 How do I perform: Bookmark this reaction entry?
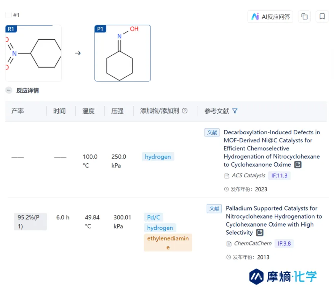pyautogui.click(x=322, y=16)
